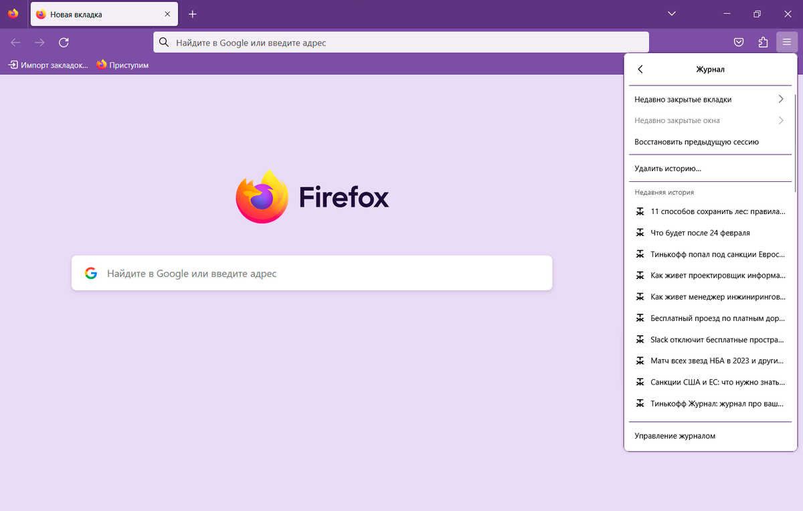Open history item Как живет проектировщик

(710, 275)
